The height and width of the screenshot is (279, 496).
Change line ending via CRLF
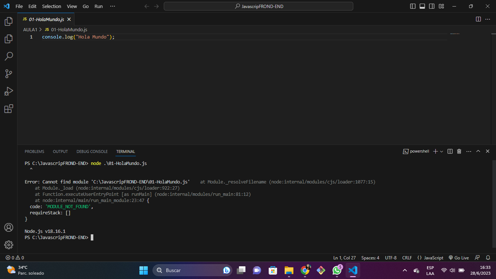point(407,258)
